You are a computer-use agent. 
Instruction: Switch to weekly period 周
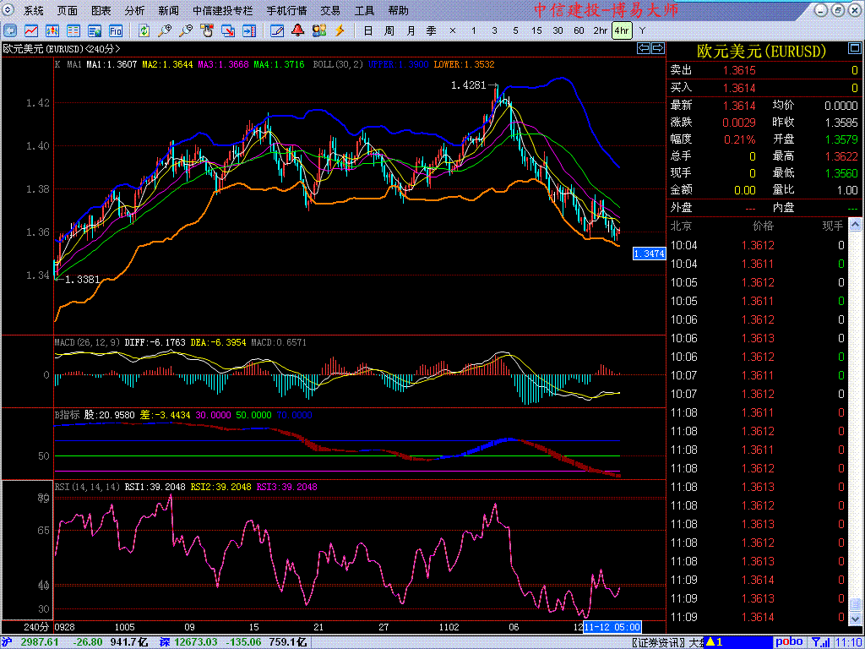pos(389,30)
